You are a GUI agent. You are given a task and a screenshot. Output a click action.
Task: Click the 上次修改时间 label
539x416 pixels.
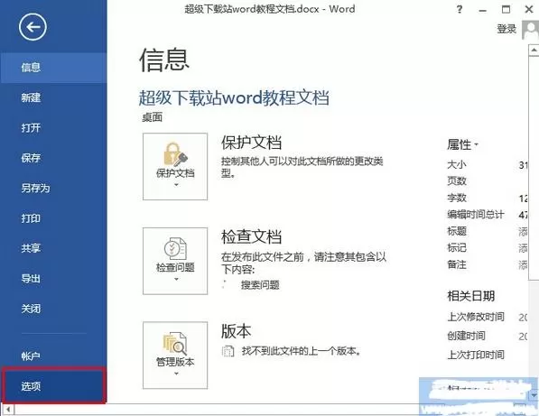(x=476, y=317)
